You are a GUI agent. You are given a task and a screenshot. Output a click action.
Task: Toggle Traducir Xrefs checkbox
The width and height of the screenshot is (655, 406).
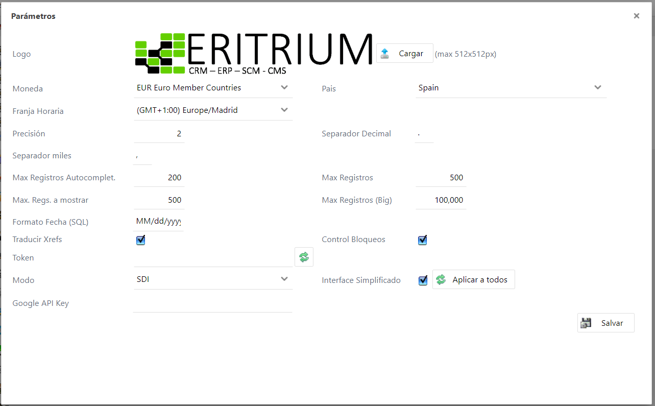coord(141,240)
